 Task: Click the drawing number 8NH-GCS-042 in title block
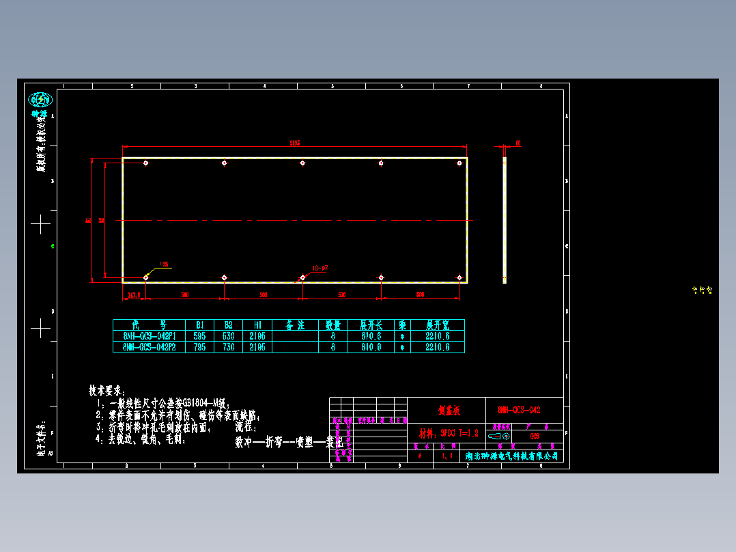tap(519, 410)
